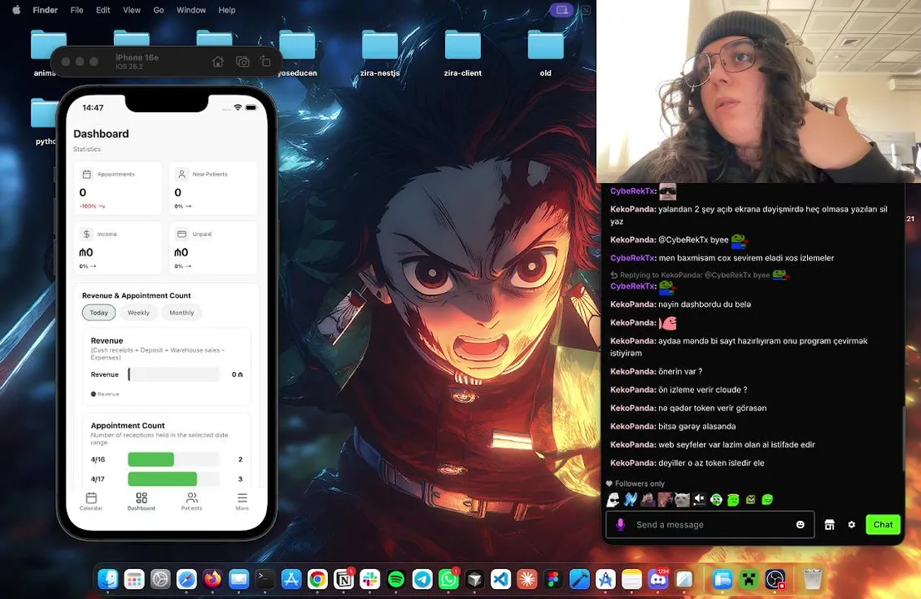
Task: Open Finder from the Dock
Action: (108, 580)
